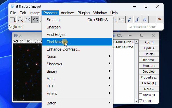This screenshot has height=108, width=172.
Task: Open the Analyze menu
Action: [x=67, y=13]
